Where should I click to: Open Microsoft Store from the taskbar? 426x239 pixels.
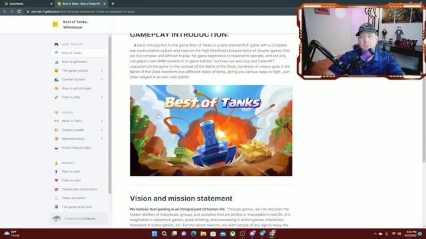(x=213, y=234)
